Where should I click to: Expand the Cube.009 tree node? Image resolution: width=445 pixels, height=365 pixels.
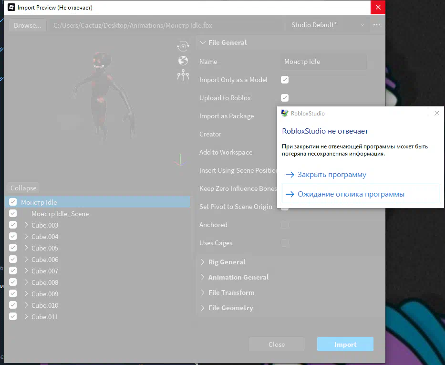pyautogui.click(x=26, y=294)
